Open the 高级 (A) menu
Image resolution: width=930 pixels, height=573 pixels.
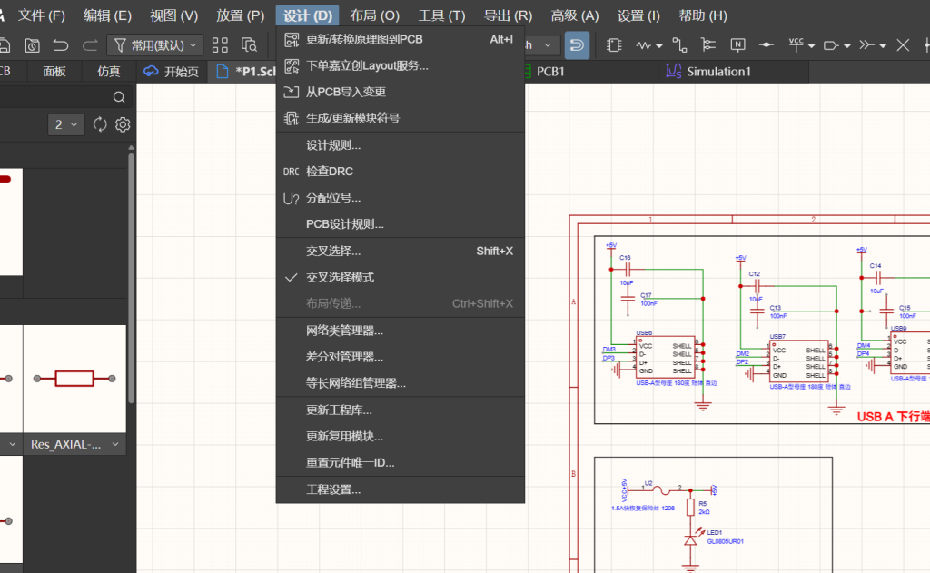pos(575,15)
